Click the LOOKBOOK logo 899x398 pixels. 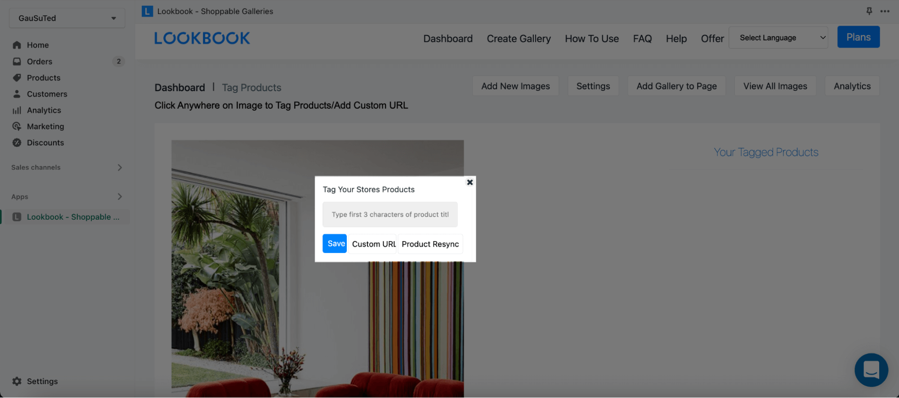202,38
